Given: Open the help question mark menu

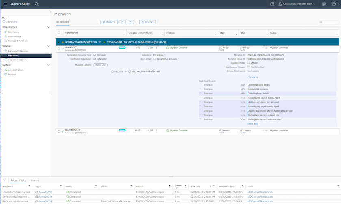Looking at the screenshot, I should click(334, 4).
